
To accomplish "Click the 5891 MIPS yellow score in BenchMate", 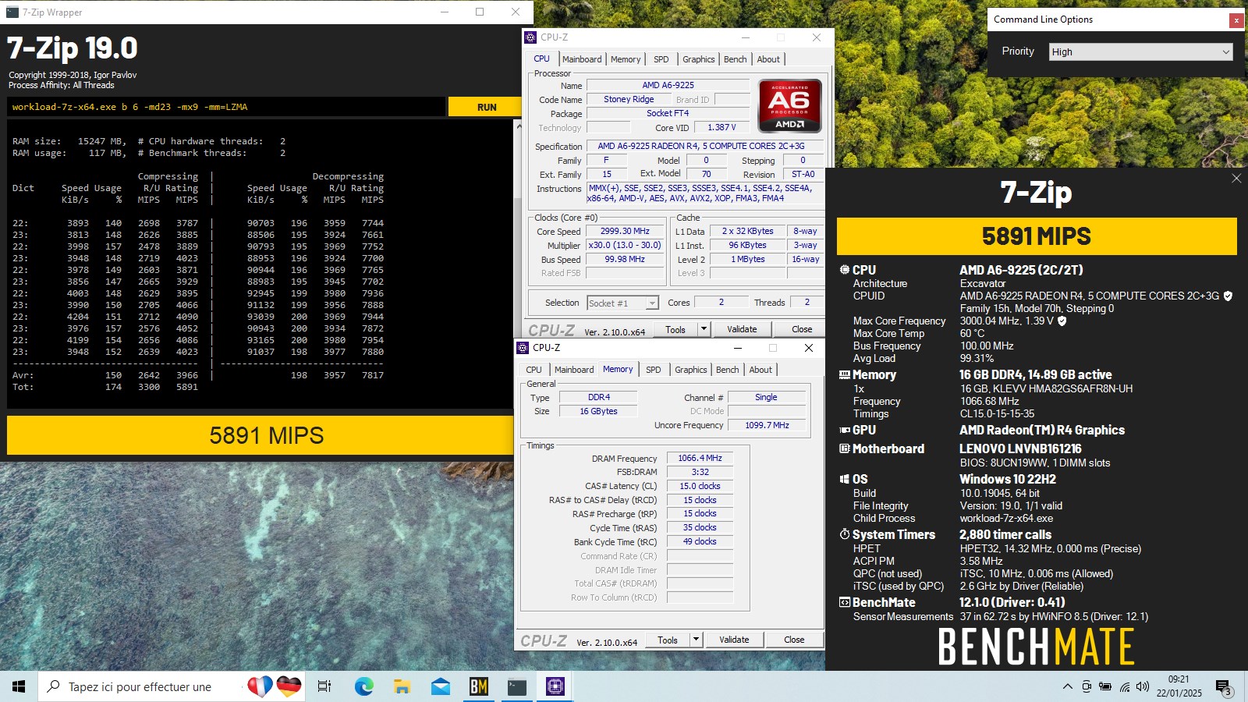I will pyautogui.click(x=1037, y=236).
